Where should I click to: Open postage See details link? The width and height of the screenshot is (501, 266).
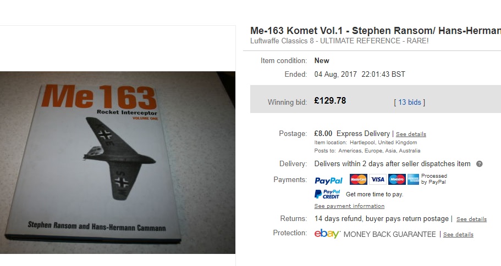coord(411,134)
